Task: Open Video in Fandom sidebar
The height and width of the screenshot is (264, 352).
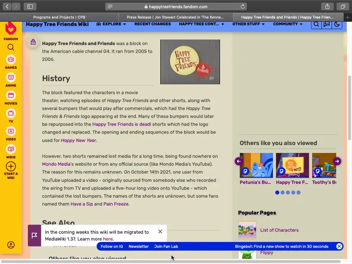Action: (x=11, y=134)
